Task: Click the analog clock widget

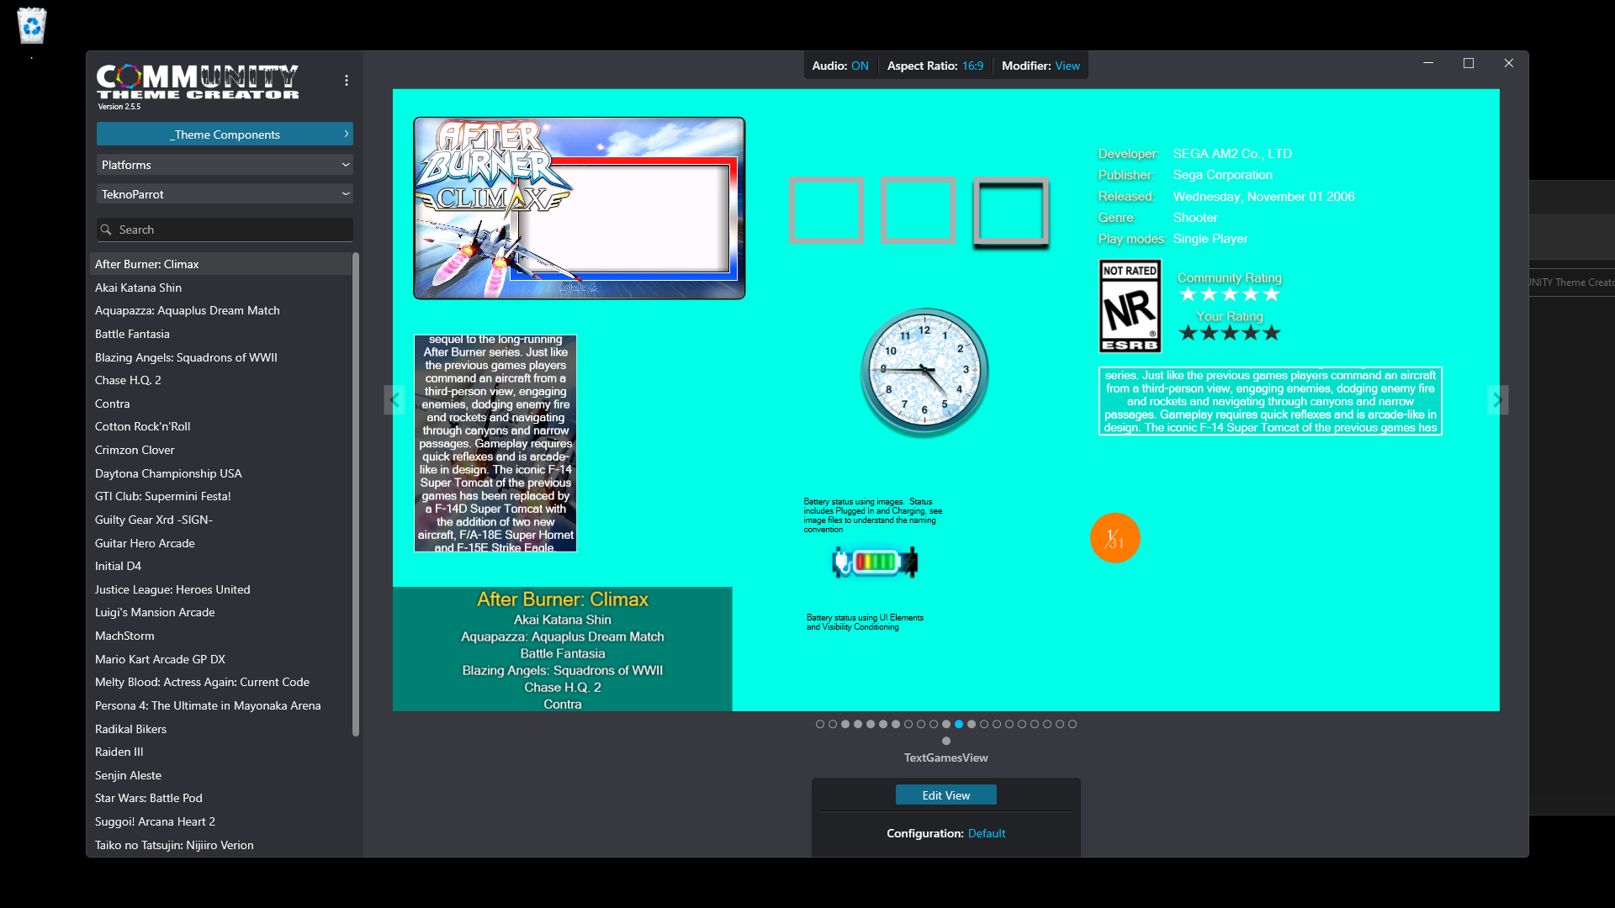Action: [924, 372]
